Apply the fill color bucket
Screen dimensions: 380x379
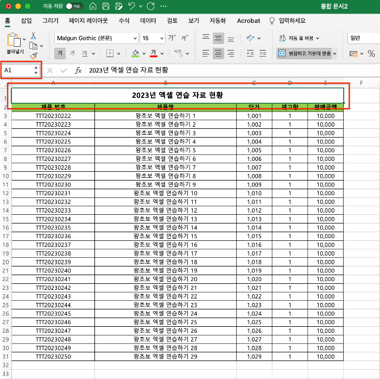click(x=136, y=53)
